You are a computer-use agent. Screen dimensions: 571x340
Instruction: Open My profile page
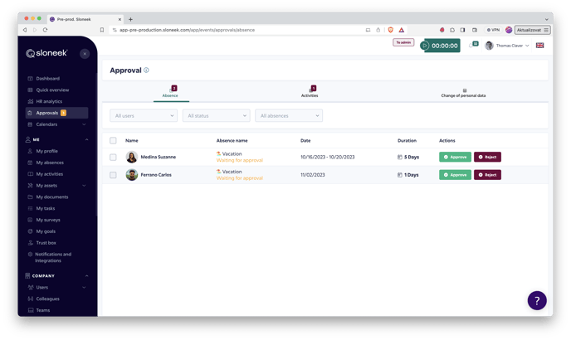click(46, 151)
